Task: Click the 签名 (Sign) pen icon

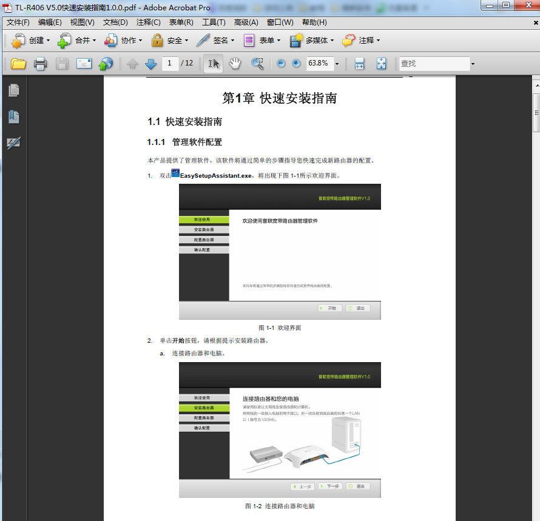Action: (203, 41)
